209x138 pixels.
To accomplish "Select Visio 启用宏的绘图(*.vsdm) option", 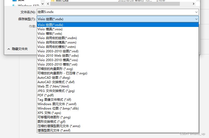I will tap(118, 38).
